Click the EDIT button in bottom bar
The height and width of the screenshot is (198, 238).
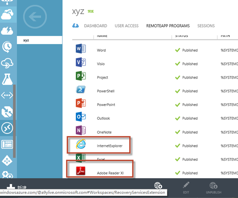tap(186, 188)
